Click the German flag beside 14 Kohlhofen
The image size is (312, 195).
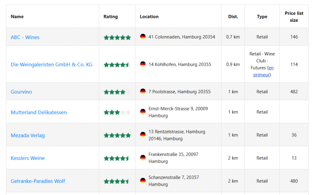coord(143,64)
